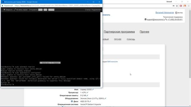Bookmark page with star icon in background browser
The width and height of the screenshot is (191, 107).
(177, 6)
